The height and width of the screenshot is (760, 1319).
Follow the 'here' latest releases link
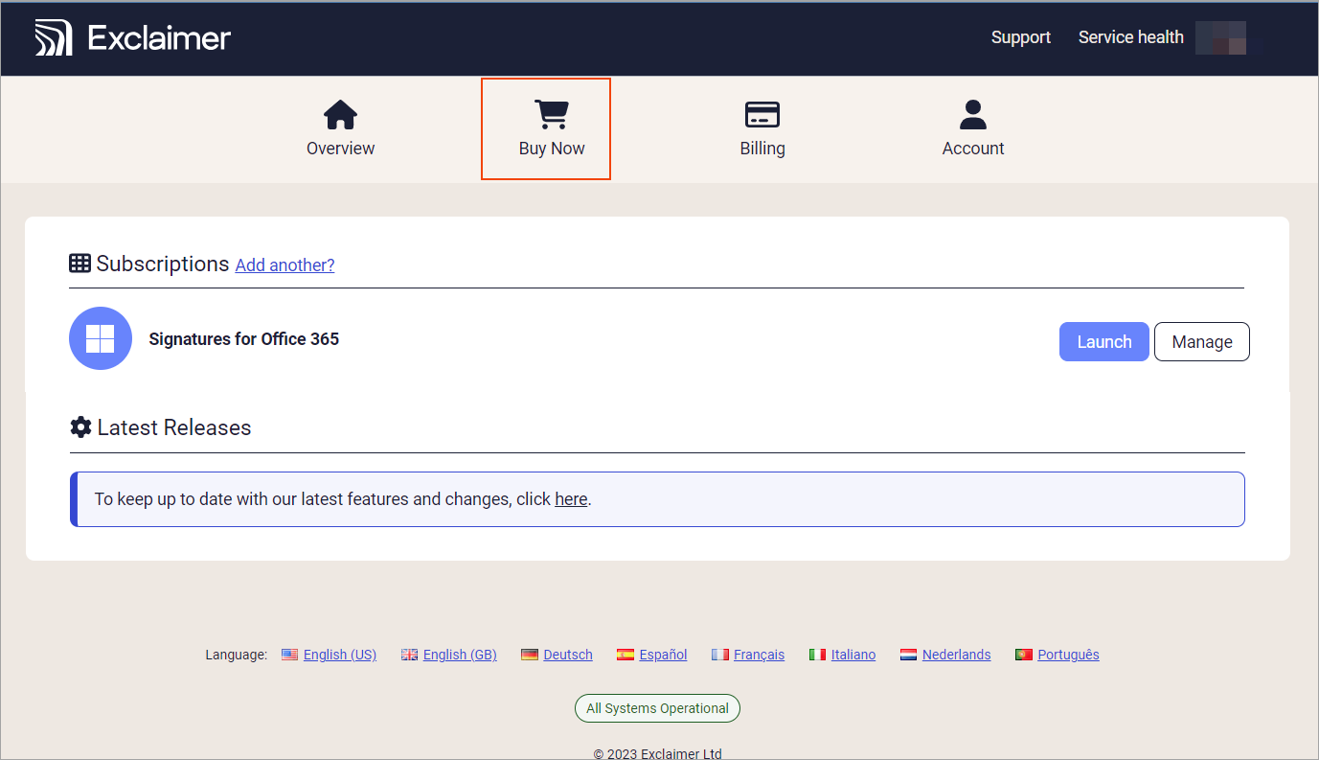tap(571, 499)
